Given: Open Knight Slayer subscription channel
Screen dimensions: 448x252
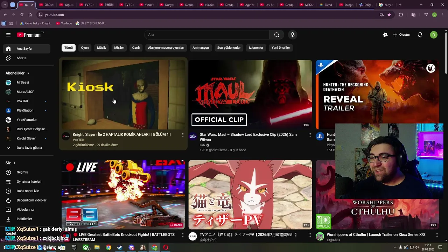Looking at the screenshot, I should 27,138.
